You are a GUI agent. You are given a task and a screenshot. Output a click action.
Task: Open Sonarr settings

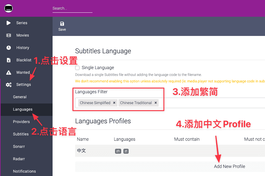[x=19, y=147]
